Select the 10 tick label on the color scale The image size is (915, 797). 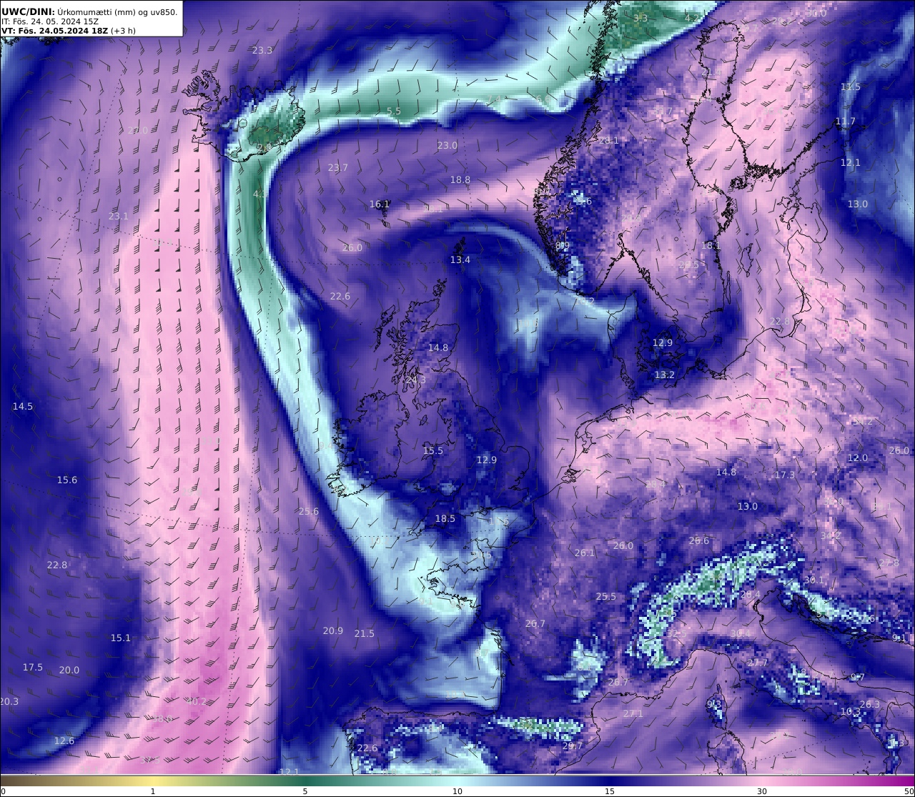coord(457,791)
